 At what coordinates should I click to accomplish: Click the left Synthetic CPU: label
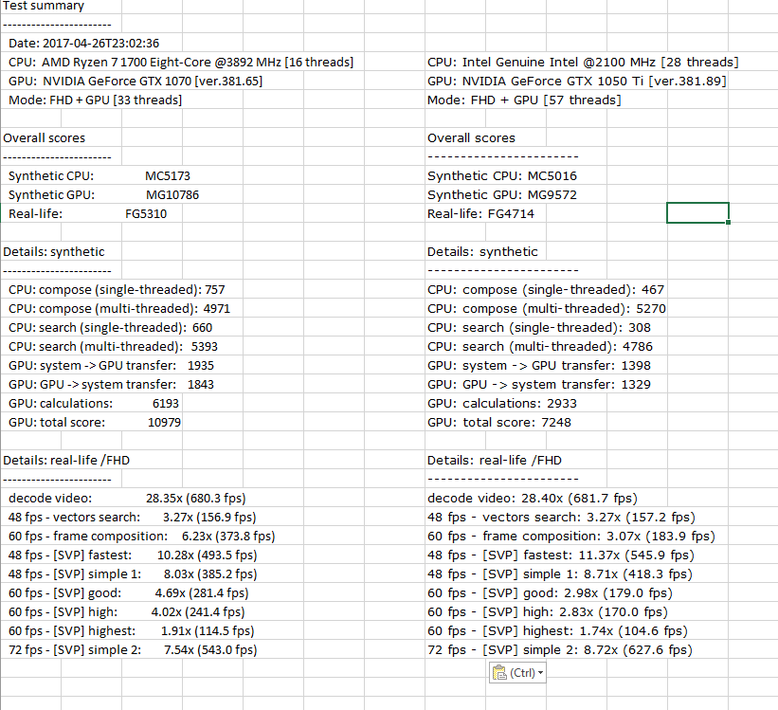coord(50,175)
